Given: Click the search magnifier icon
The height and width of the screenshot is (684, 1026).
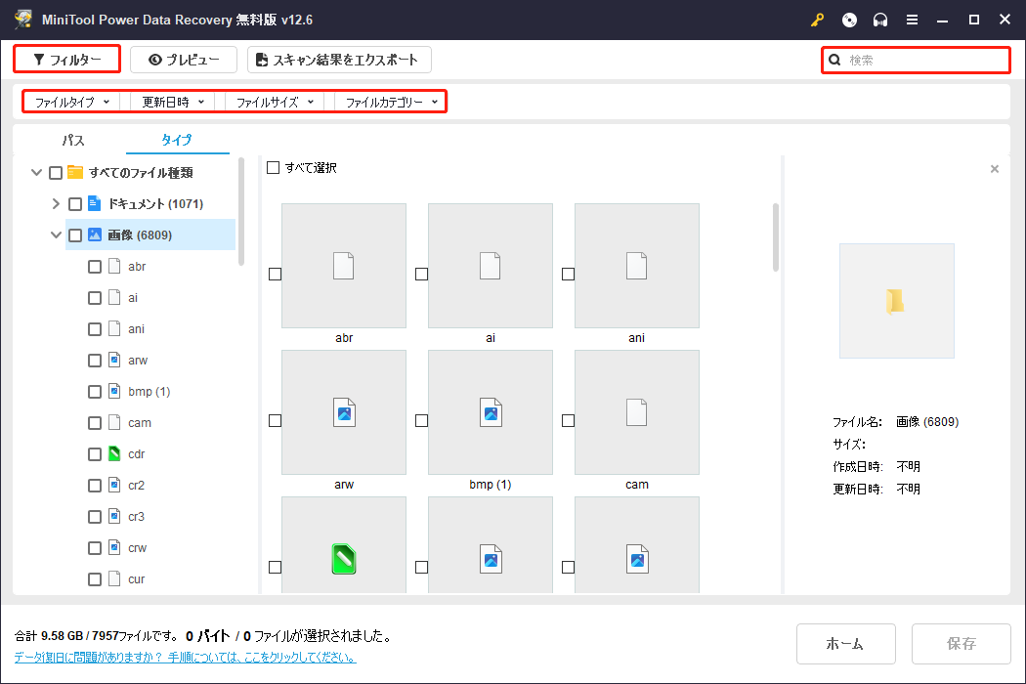Looking at the screenshot, I should [834, 60].
